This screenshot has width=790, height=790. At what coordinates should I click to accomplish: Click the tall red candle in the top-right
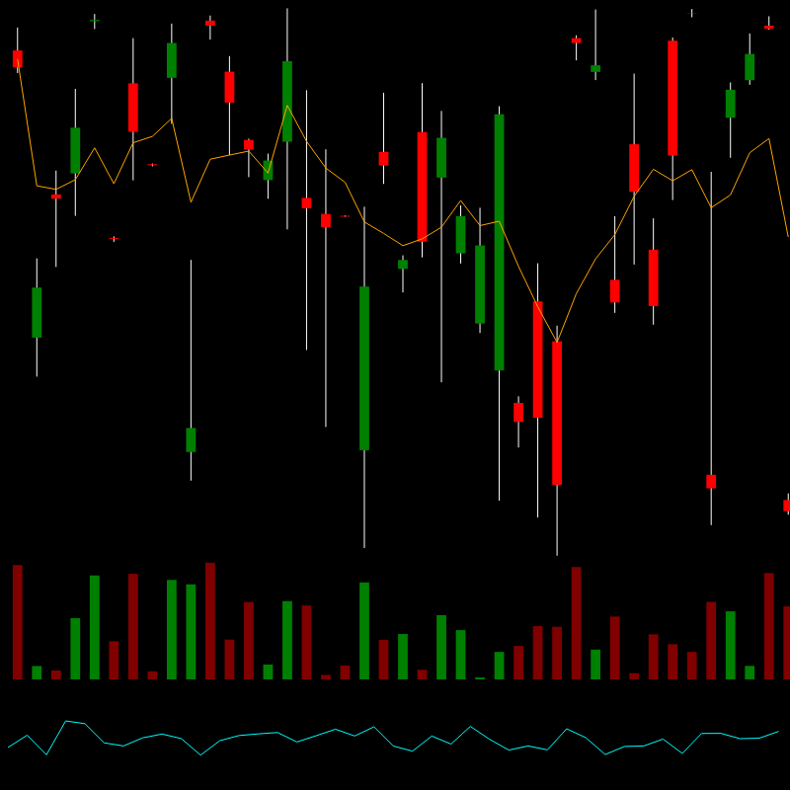pyautogui.click(x=672, y=98)
